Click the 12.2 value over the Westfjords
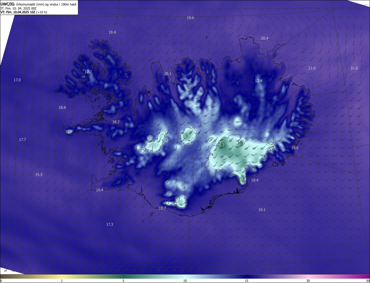 (x=88, y=72)
